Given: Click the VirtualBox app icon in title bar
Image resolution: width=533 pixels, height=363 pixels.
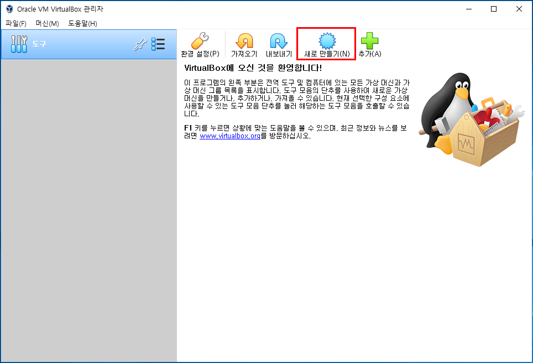Looking at the screenshot, I should pos(9,9).
